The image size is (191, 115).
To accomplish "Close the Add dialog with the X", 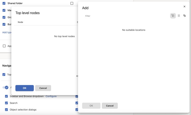I will pos(185,6).
